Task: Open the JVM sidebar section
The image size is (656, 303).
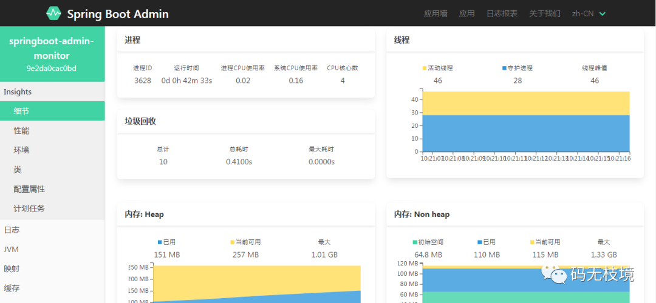Action: click(12, 249)
